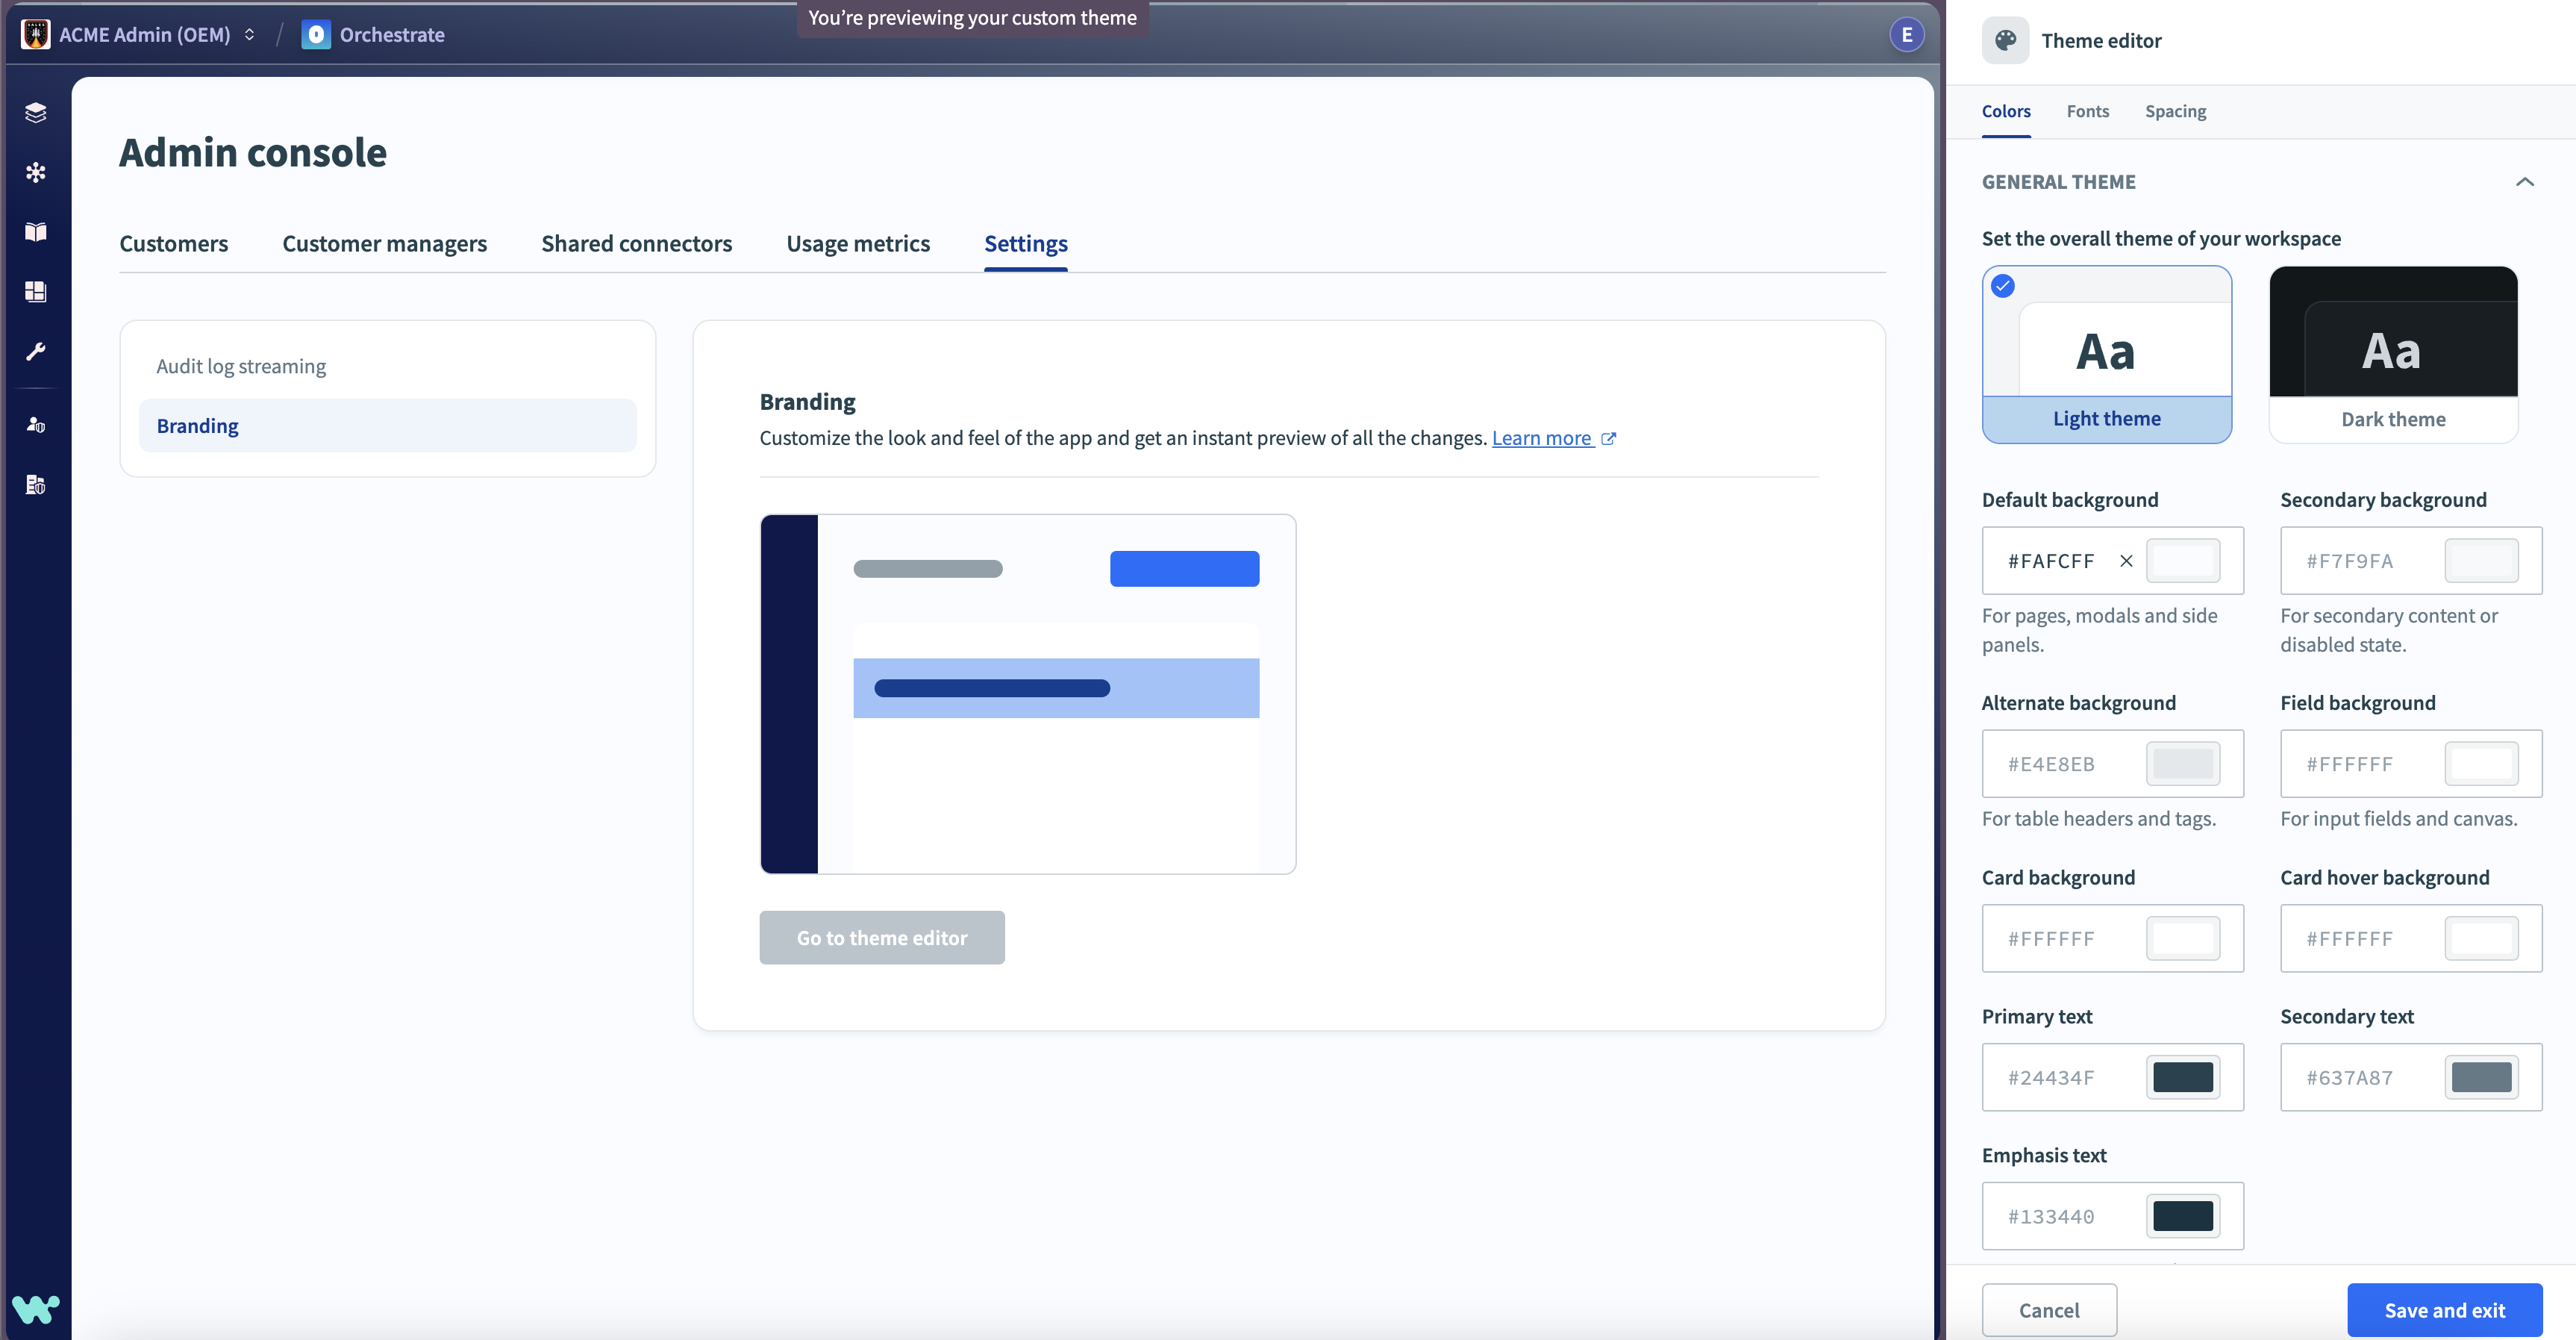Click Save and exit button

(2444, 1310)
